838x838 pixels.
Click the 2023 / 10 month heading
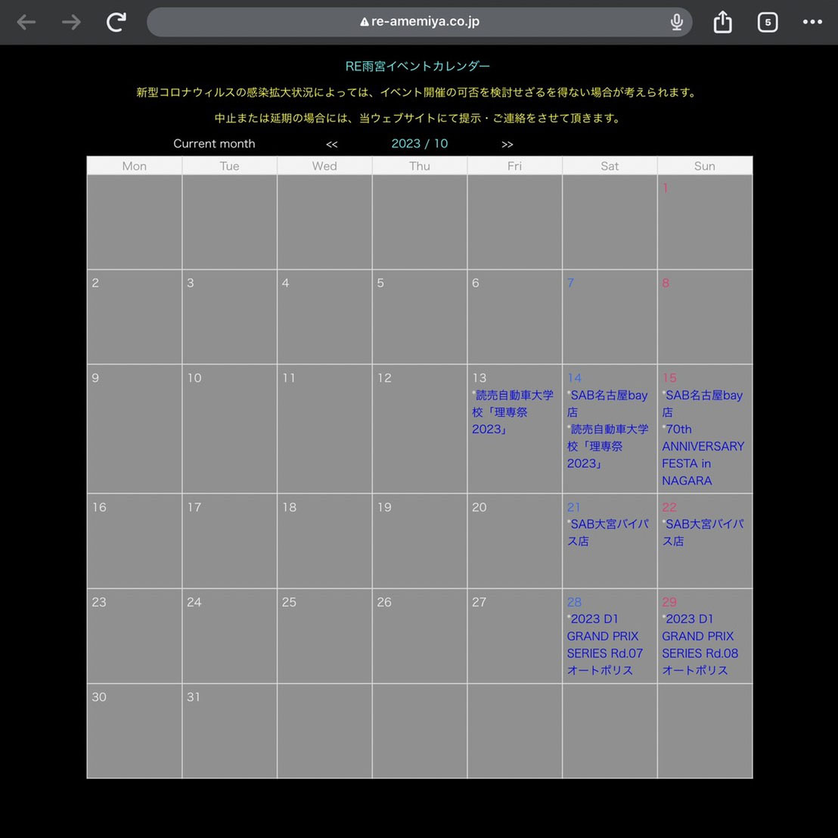(x=420, y=144)
